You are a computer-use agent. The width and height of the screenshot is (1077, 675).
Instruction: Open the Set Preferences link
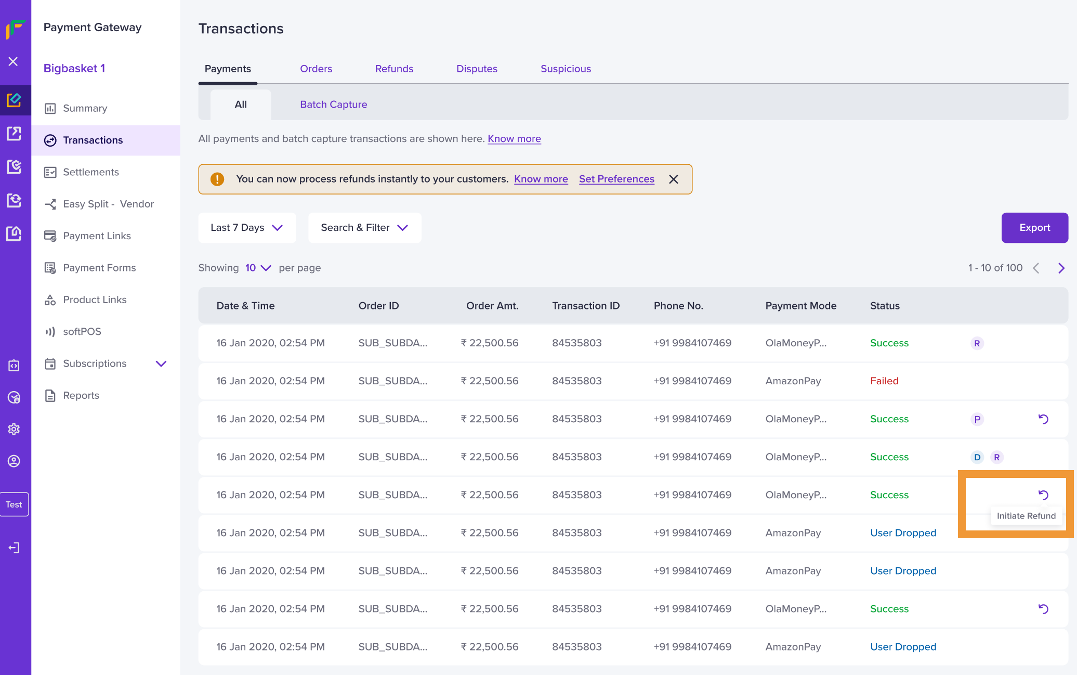616,179
